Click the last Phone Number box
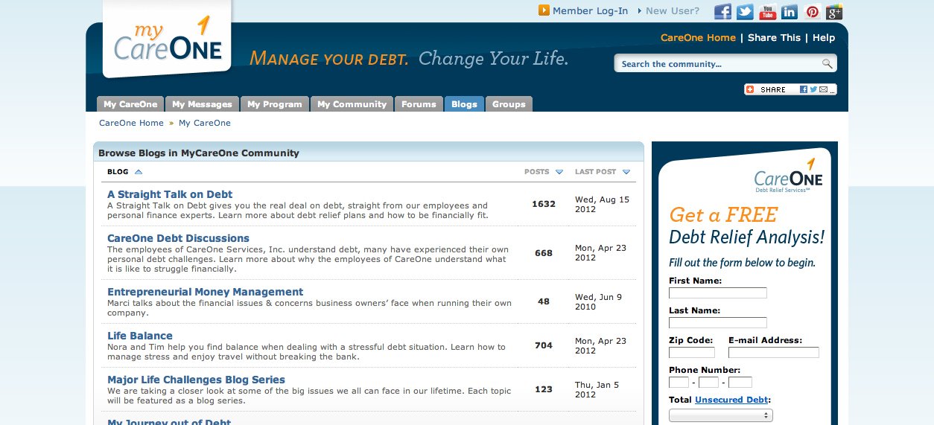 click(x=740, y=383)
